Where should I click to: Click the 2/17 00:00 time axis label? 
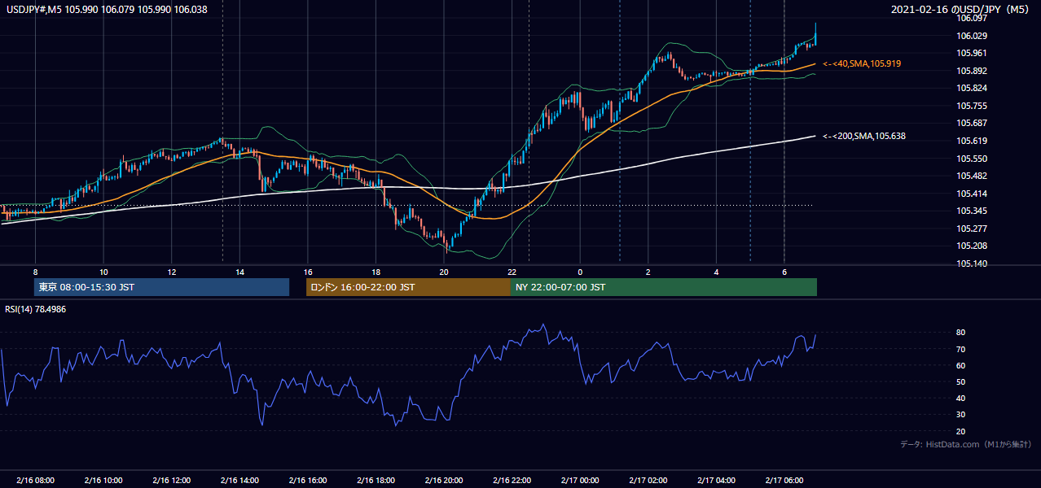580,481
